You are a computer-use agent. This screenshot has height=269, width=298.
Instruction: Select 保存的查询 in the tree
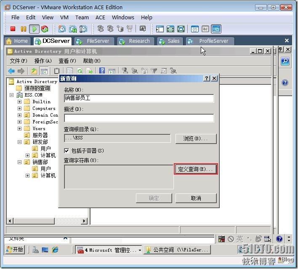(x=37, y=88)
